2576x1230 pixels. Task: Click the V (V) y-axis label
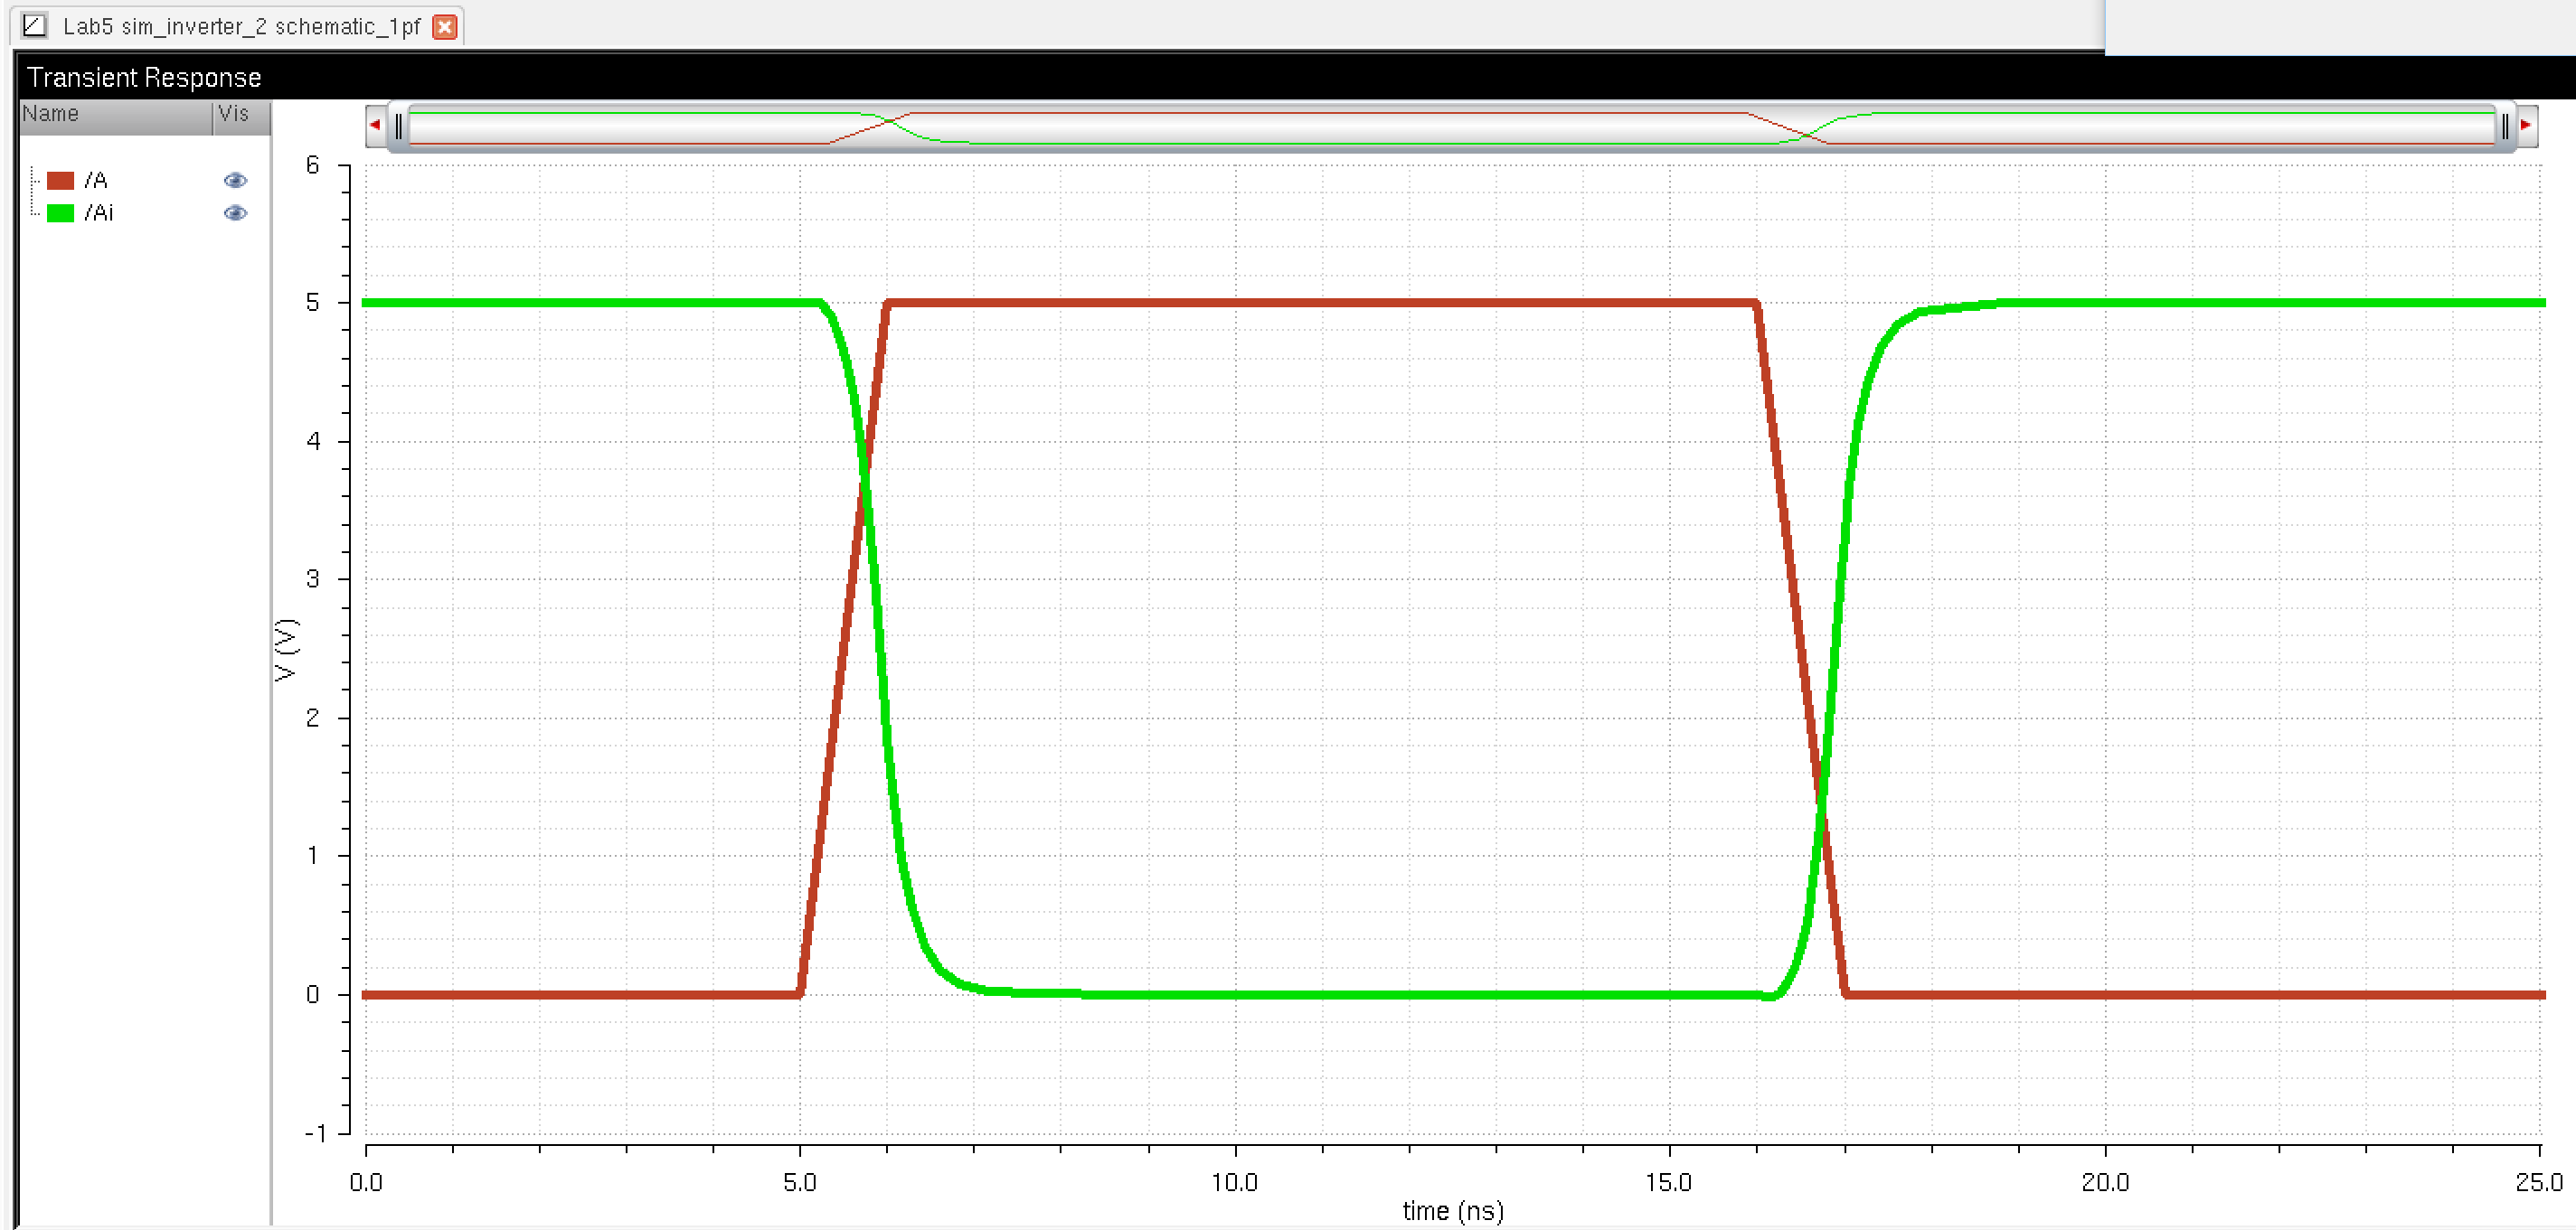click(286, 650)
